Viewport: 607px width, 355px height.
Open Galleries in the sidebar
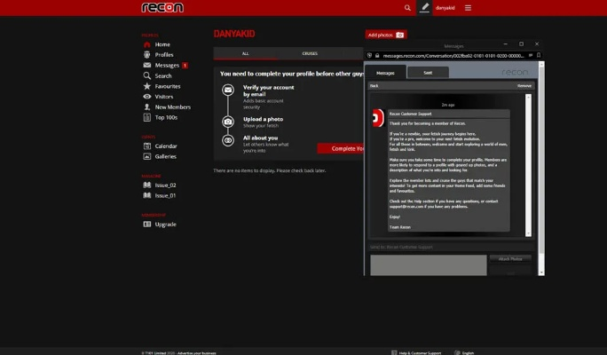(165, 156)
